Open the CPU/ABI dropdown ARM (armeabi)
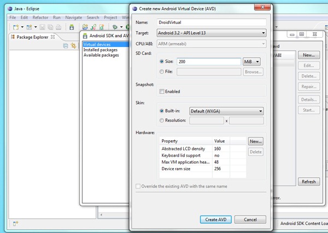Screen dimensions: 328x233 click(212, 44)
